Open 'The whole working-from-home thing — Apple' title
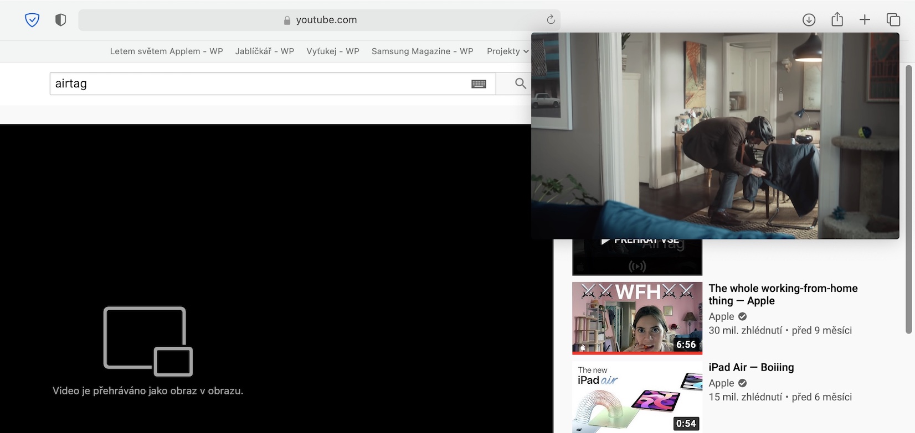The height and width of the screenshot is (433, 915). click(783, 294)
